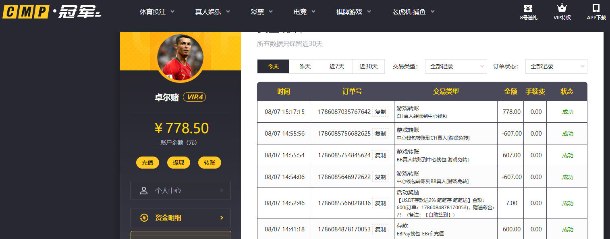The image size is (610, 239).
Task: Click the 订单号 column header
Action: (352, 91)
